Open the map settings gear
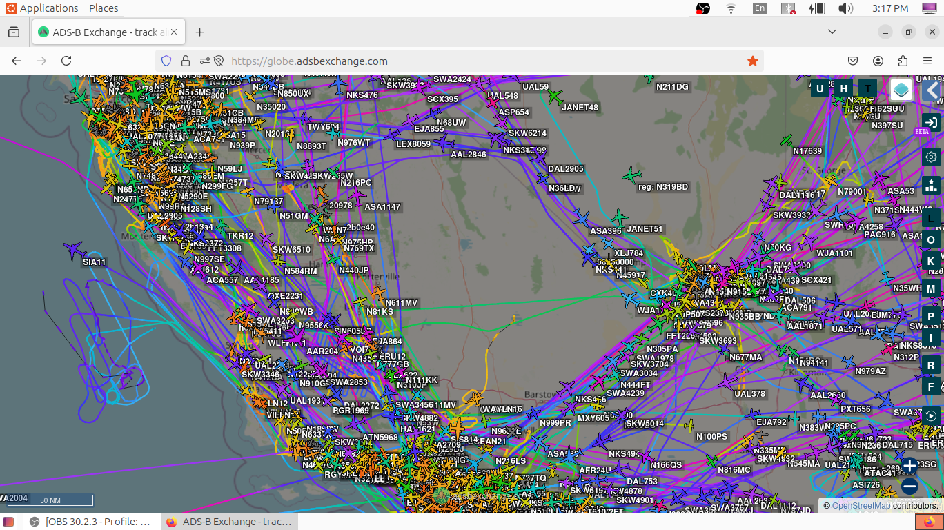944x530 pixels. (x=931, y=157)
